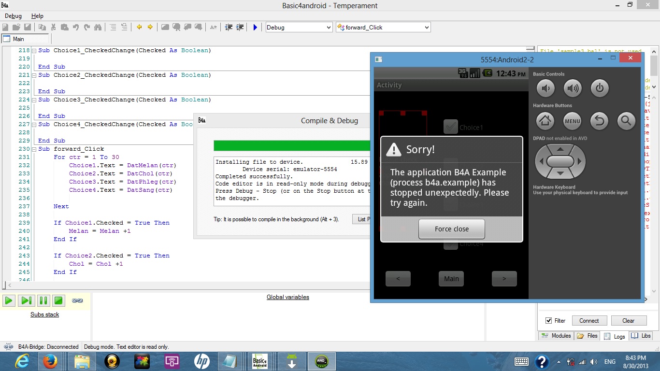
Task: Click the green compile progress bar
Action: [292, 146]
